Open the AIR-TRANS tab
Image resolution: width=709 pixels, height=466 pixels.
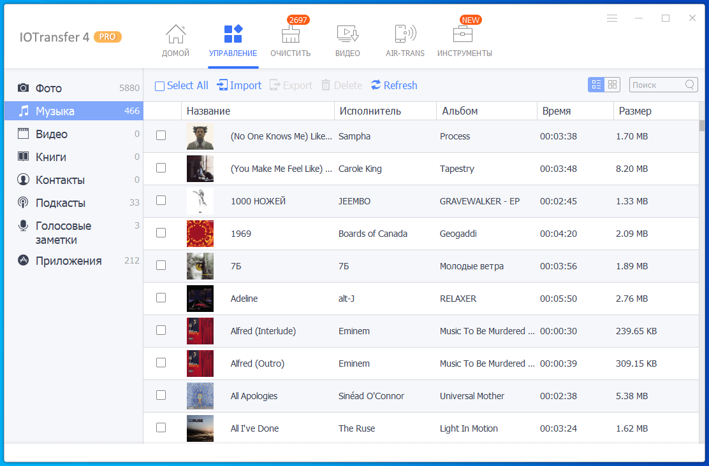[x=405, y=41]
